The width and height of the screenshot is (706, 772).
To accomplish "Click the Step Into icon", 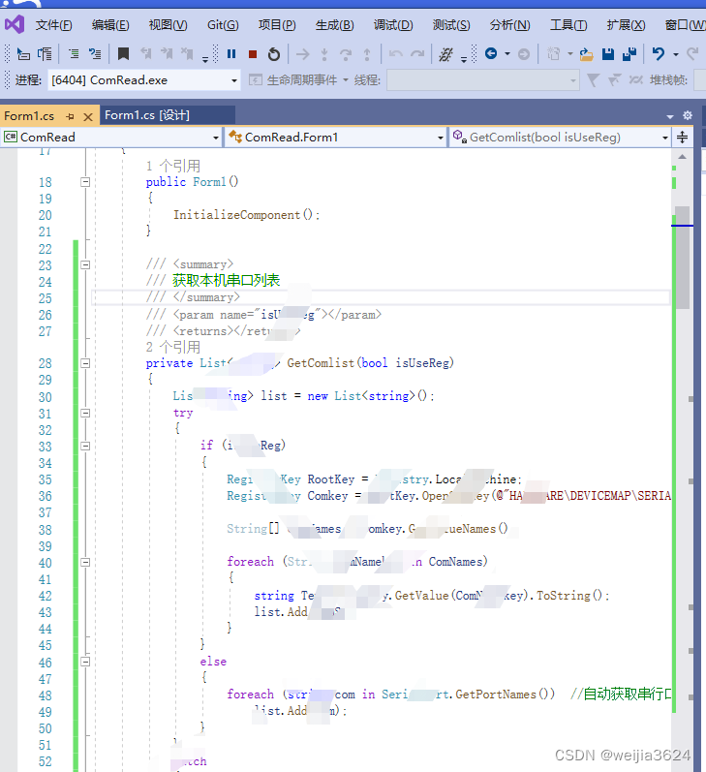I will click(324, 53).
